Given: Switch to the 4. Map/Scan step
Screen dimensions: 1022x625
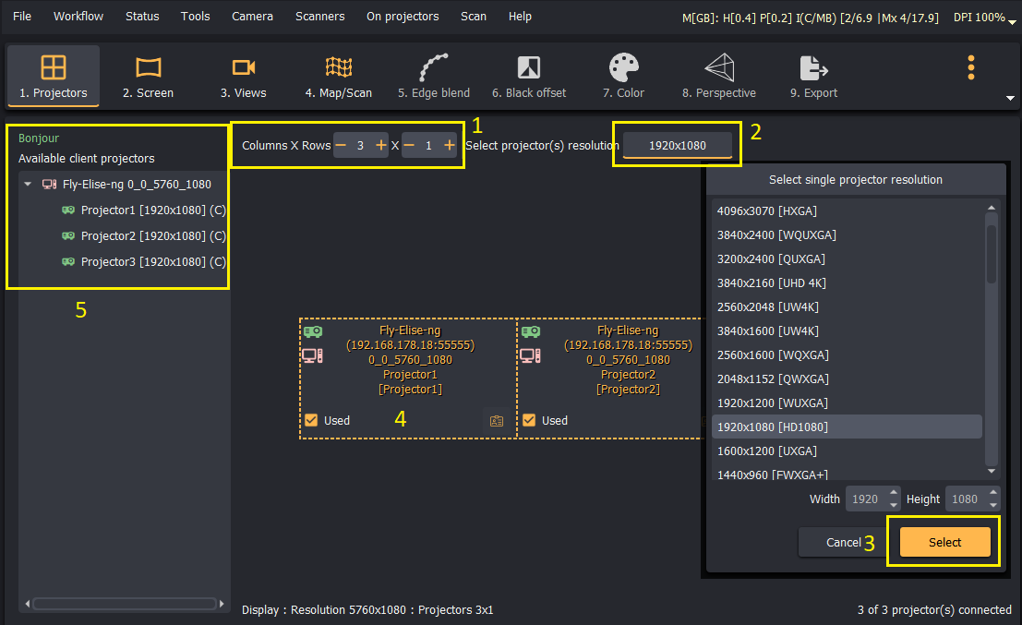Looking at the screenshot, I should (x=338, y=76).
